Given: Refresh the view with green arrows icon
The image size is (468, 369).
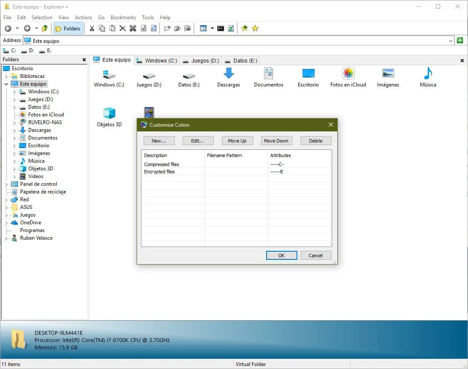Looking at the screenshot, I should tap(231, 28).
